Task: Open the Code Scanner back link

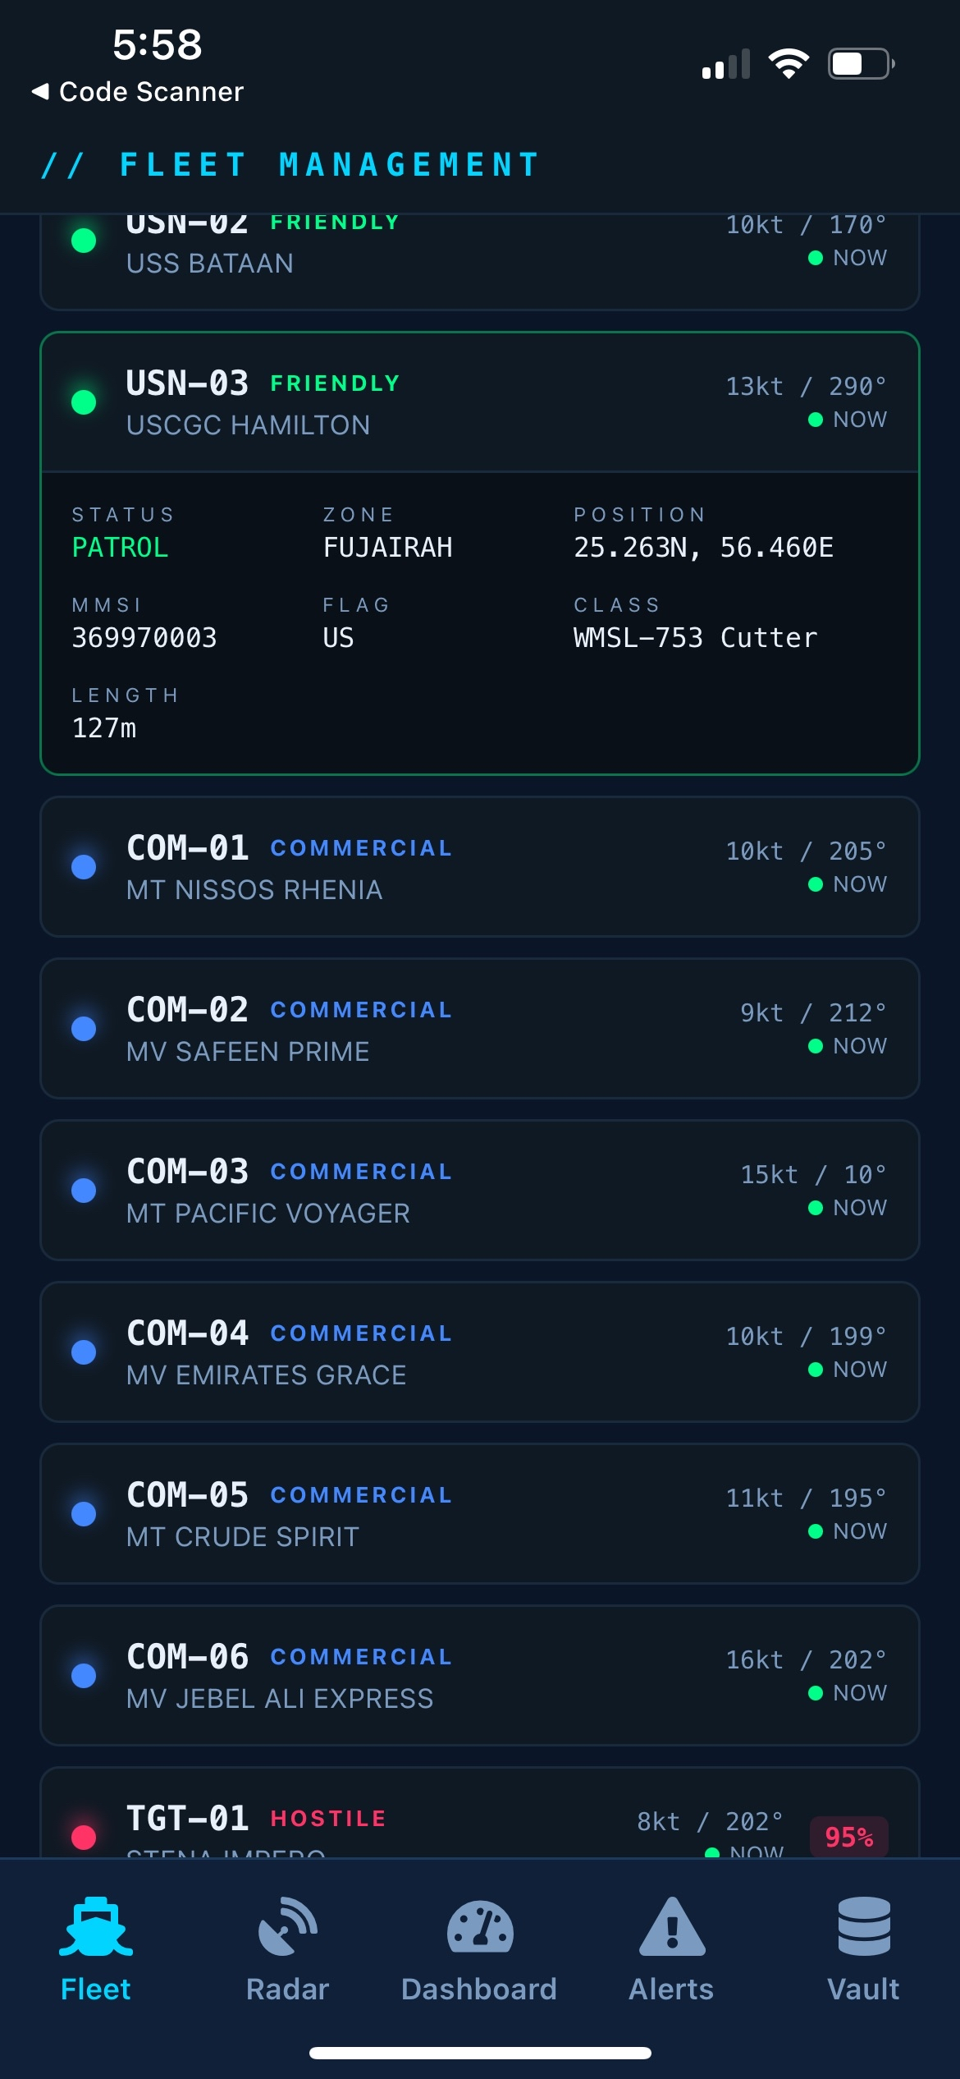Action: coord(151,91)
